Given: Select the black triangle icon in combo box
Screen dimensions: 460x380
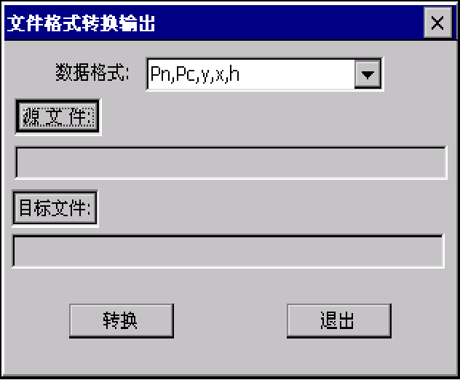Looking at the screenshot, I should tap(368, 75).
